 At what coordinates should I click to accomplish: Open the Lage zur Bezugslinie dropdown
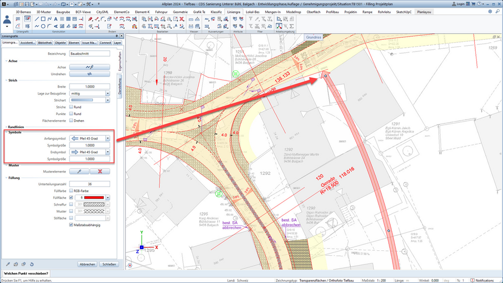(108, 93)
